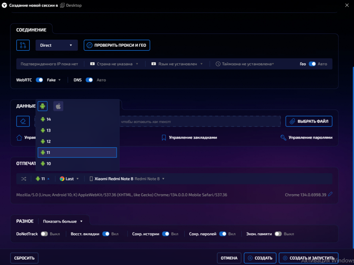Toggle the DNS Авто switch
354x265 pixels.
tap(89, 80)
